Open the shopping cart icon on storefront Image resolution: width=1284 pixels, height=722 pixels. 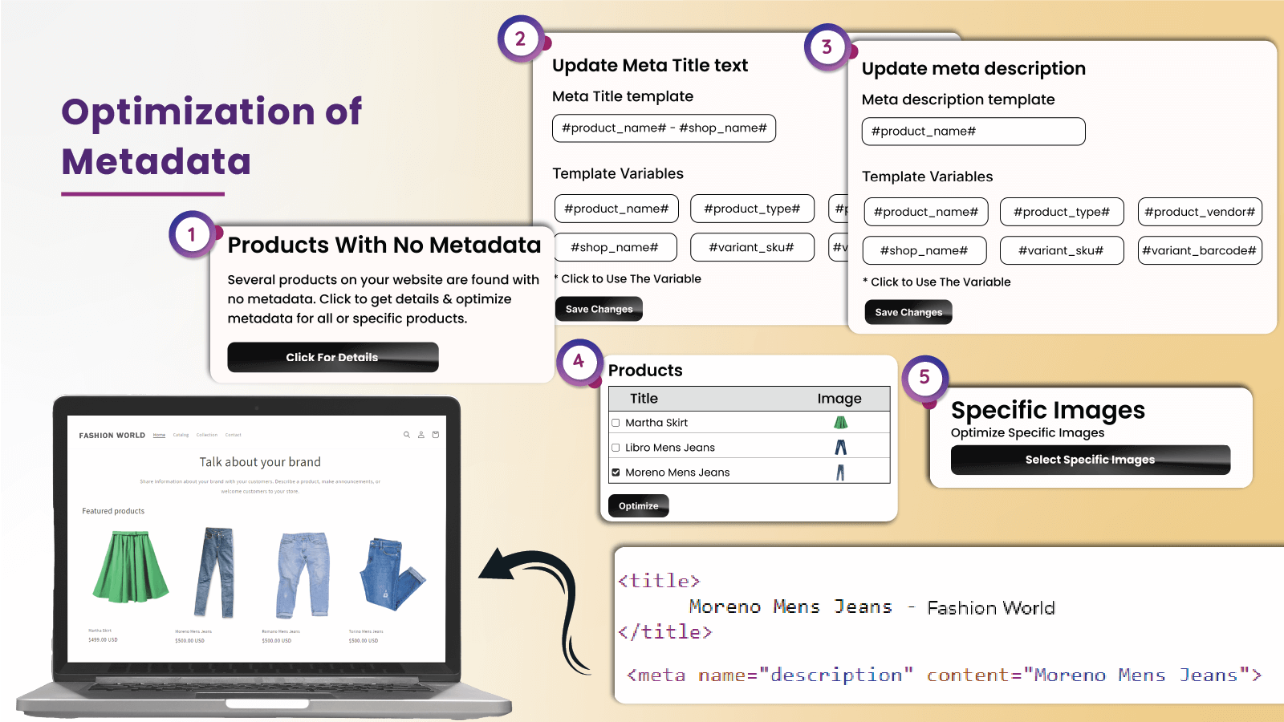click(x=436, y=435)
